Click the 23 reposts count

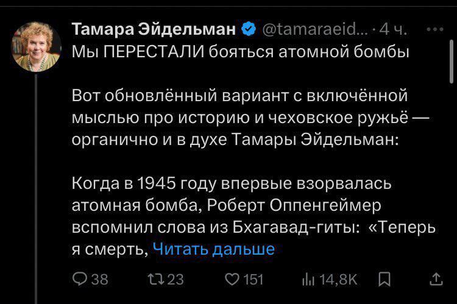175,279
